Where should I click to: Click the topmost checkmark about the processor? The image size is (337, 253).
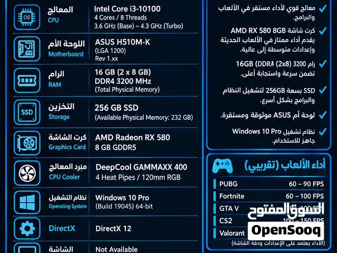click(x=322, y=8)
